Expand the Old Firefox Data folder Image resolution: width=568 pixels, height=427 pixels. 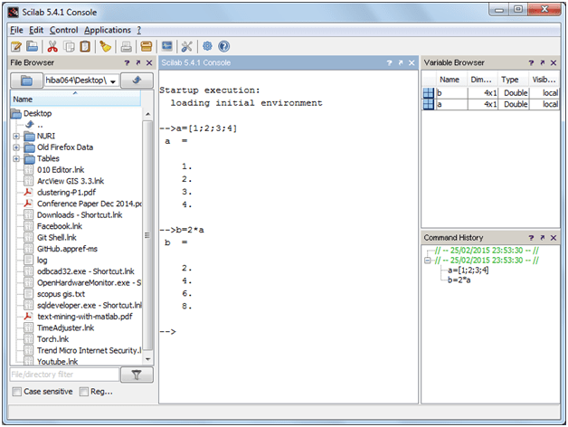pyautogui.click(x=16, y=147)
